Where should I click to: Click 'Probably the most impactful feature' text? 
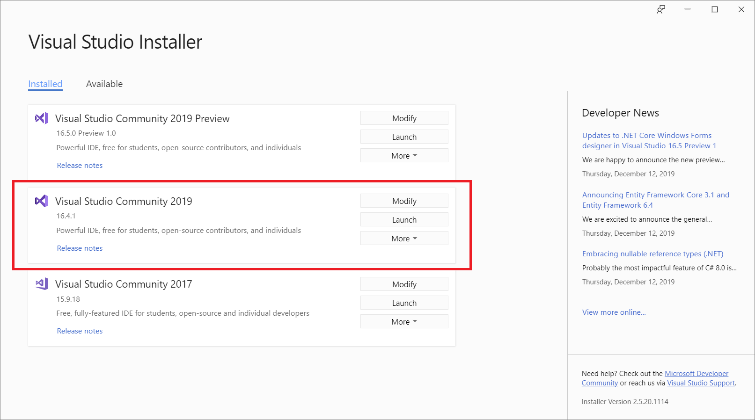pos(659,268)
